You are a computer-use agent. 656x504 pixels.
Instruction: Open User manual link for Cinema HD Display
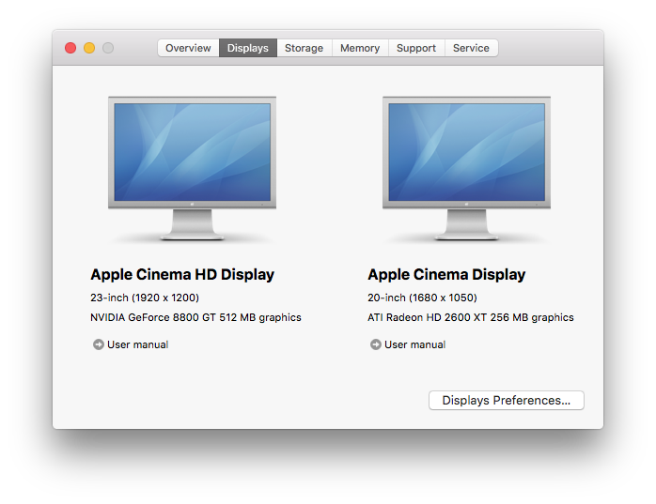137,344
